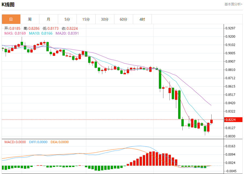Click the MA5: 0.8169 label
Image resolution: width=244 pixels, height=174 pixels.
(15, 33)
